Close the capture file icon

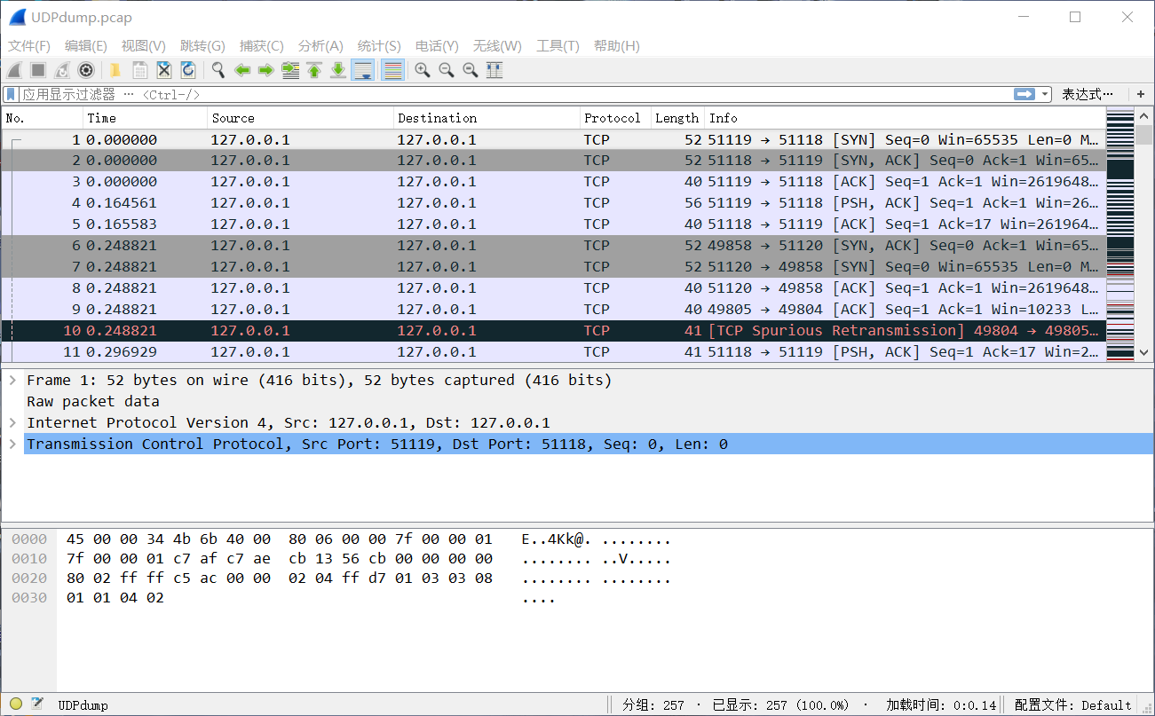pyautogui.click(x=163, y=70)
